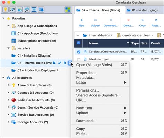Click the Download cloud icon
The image size is (164, 138).
point(111,20)
